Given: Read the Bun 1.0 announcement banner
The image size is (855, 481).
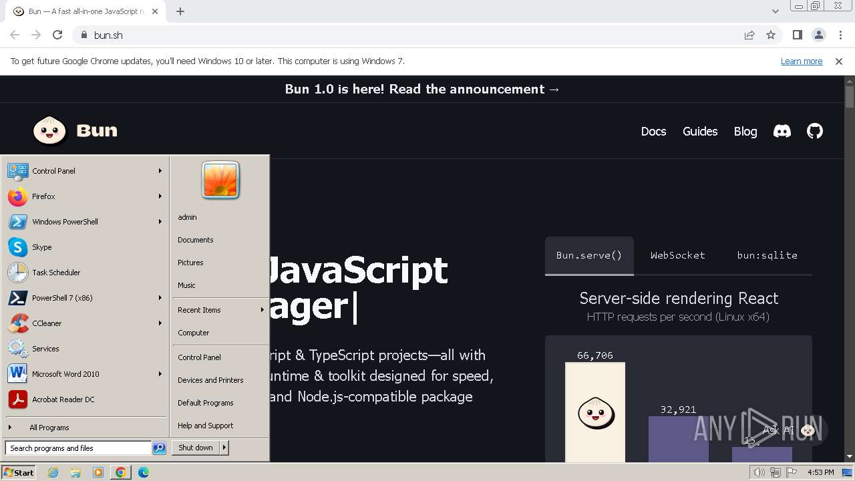Looking at the screenshot, I should pyautogui.click(x=422, y=89).
